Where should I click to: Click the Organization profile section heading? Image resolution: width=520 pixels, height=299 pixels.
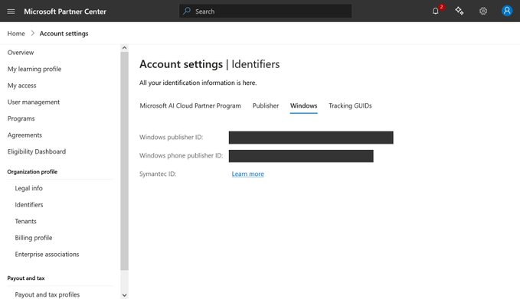click(32, 171)
